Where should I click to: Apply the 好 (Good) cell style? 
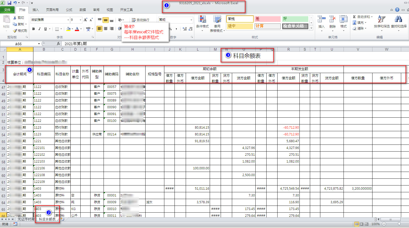click(x=295, y=19)
